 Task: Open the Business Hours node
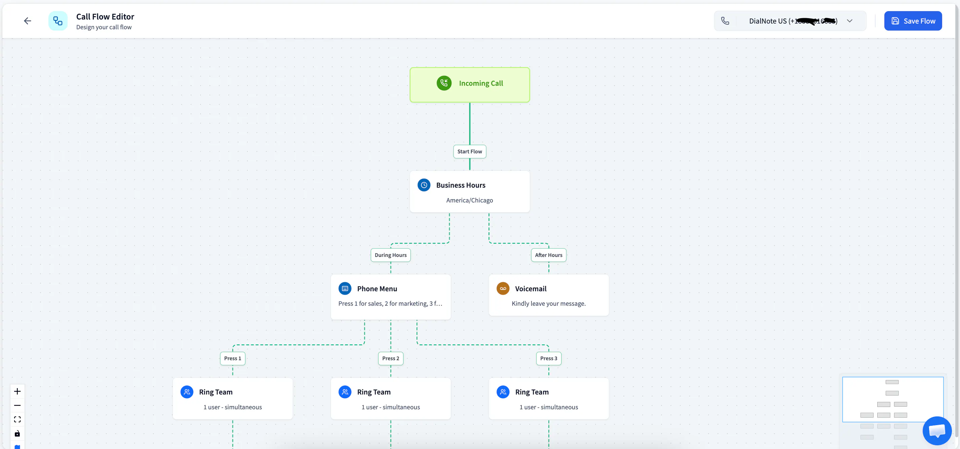pos(470,191)
